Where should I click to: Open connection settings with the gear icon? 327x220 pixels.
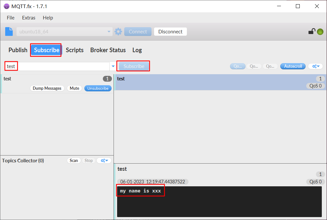[118, 31]
